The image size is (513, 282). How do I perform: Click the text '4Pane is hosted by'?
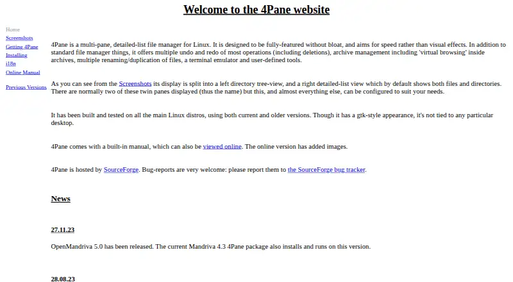pos(76,170)
